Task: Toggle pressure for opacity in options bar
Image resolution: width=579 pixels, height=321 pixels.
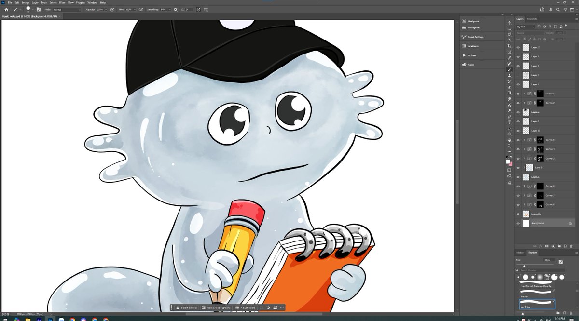Action: [x=111, y=10]
